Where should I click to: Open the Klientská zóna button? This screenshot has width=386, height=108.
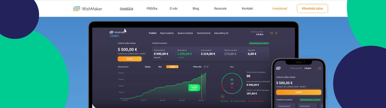(312, 8)
